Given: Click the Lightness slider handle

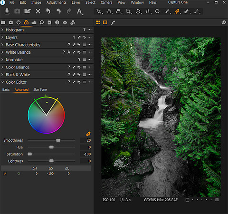Looking at the screenshot, I should point(51,161).
